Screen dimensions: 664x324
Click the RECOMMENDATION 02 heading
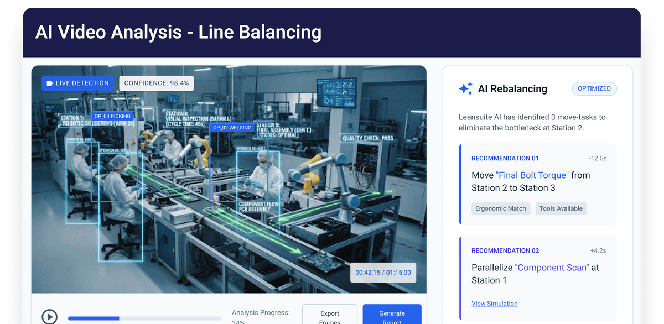[x=505, y=250]
